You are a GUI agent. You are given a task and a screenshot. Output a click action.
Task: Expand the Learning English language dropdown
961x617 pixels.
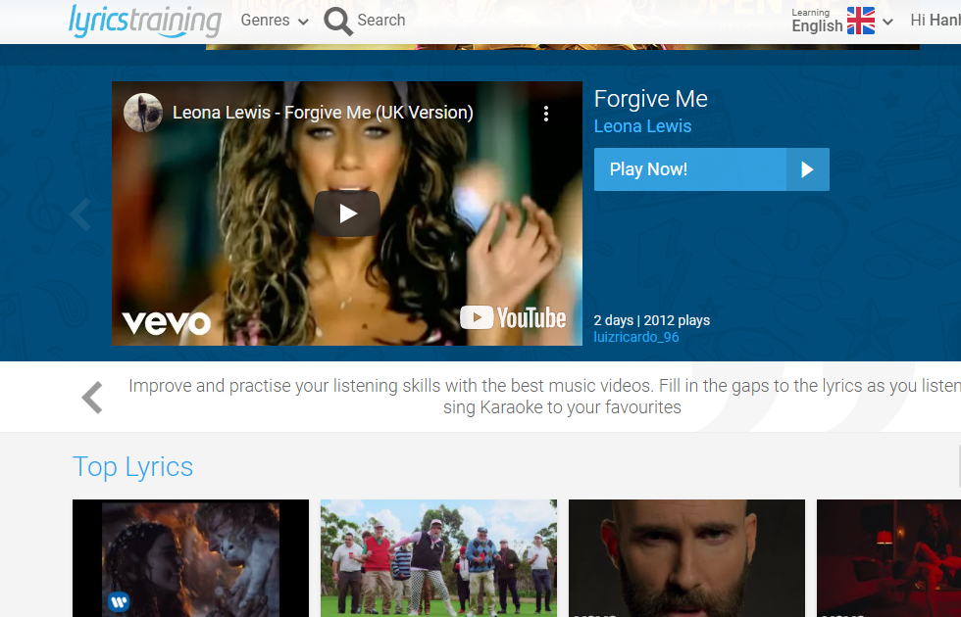[x=885, y=22]
